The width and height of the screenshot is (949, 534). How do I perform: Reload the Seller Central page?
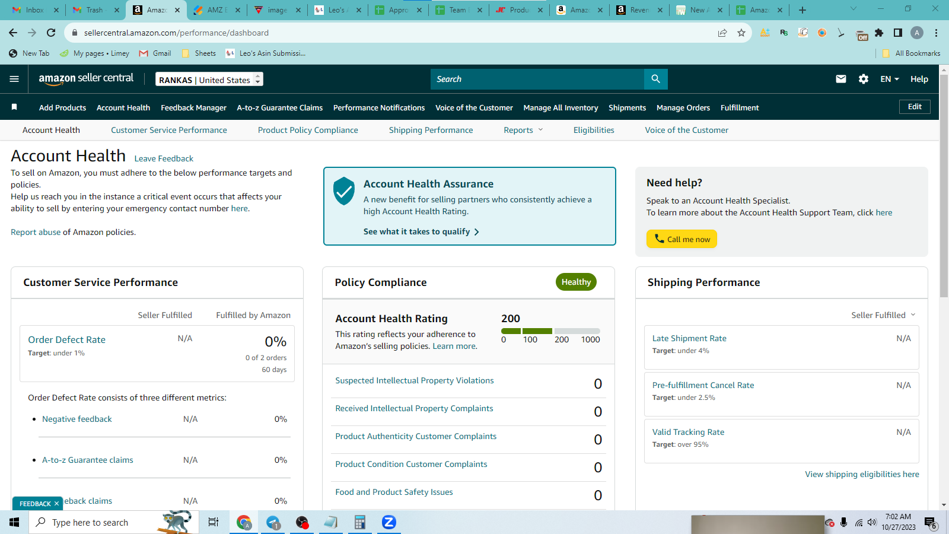click(51, 33)
